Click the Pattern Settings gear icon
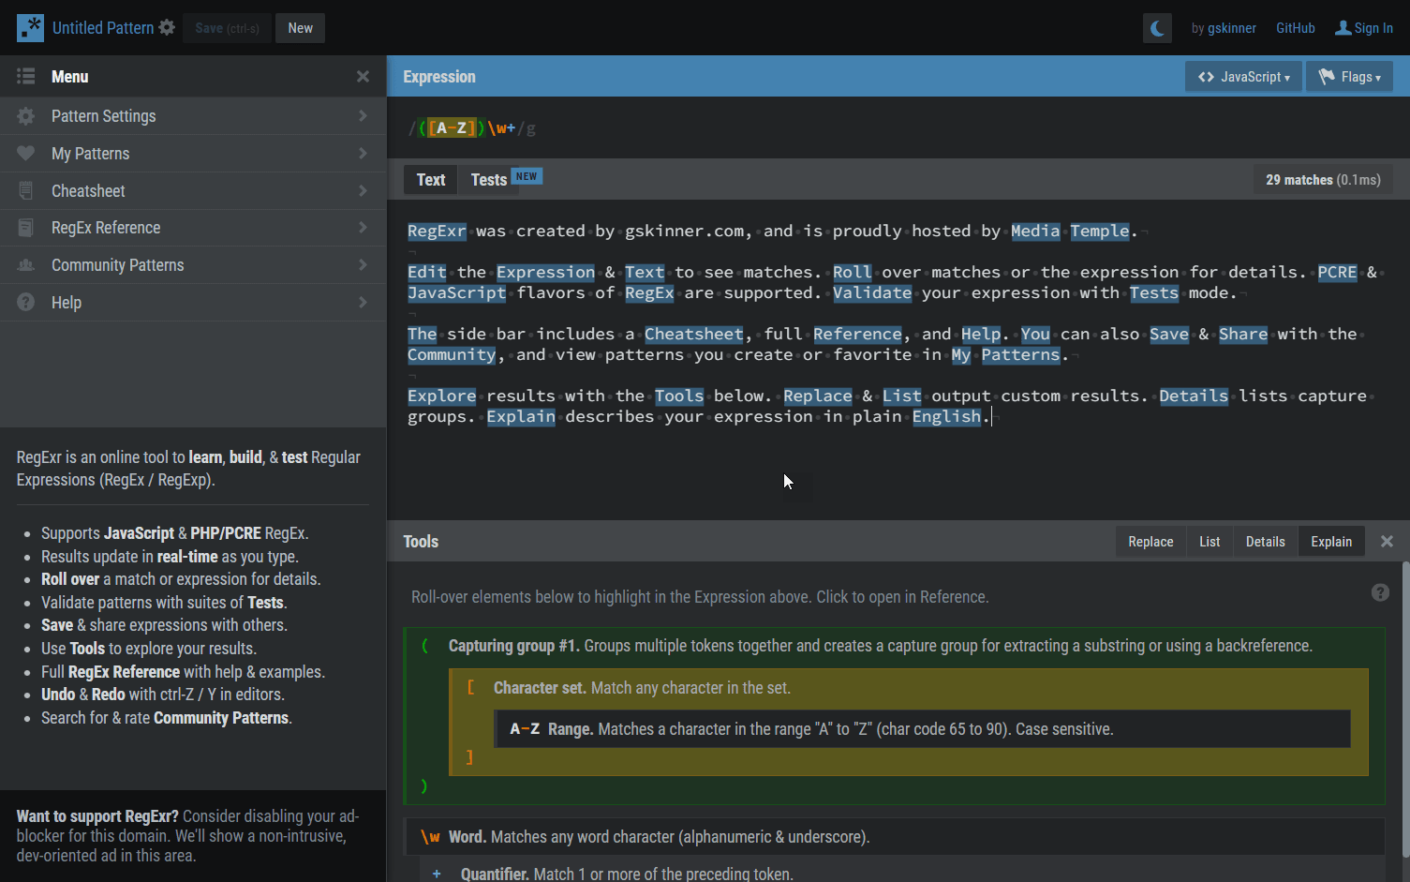 26,116
